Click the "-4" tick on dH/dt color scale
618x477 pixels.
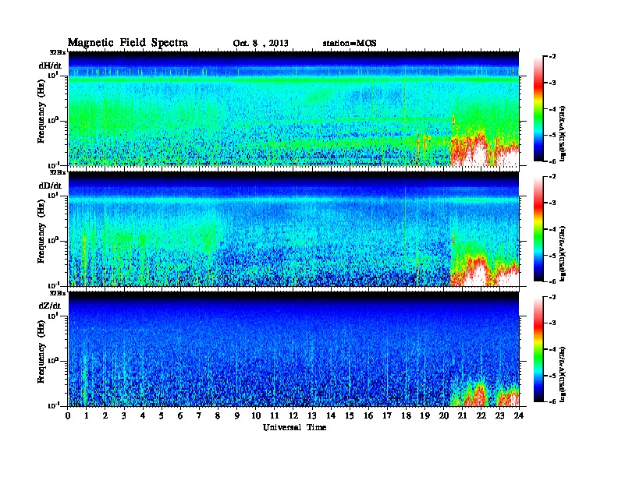pos(552,109)
